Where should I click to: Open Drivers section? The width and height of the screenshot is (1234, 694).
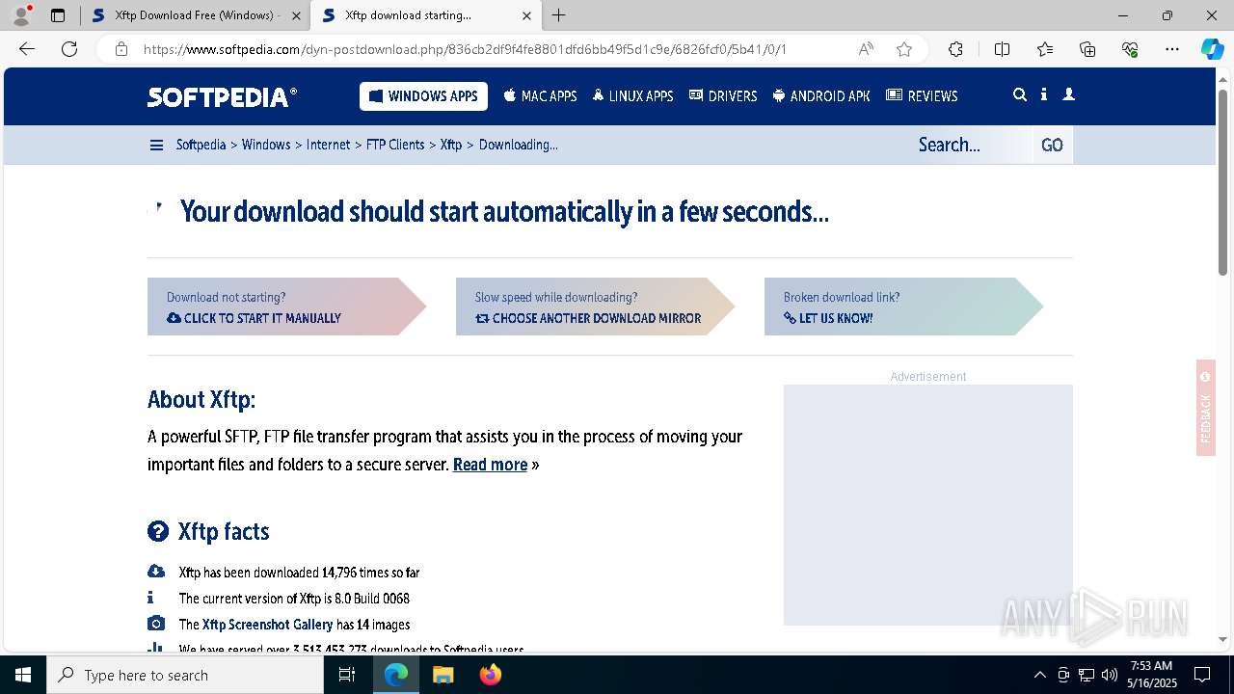tap(723, 96)
